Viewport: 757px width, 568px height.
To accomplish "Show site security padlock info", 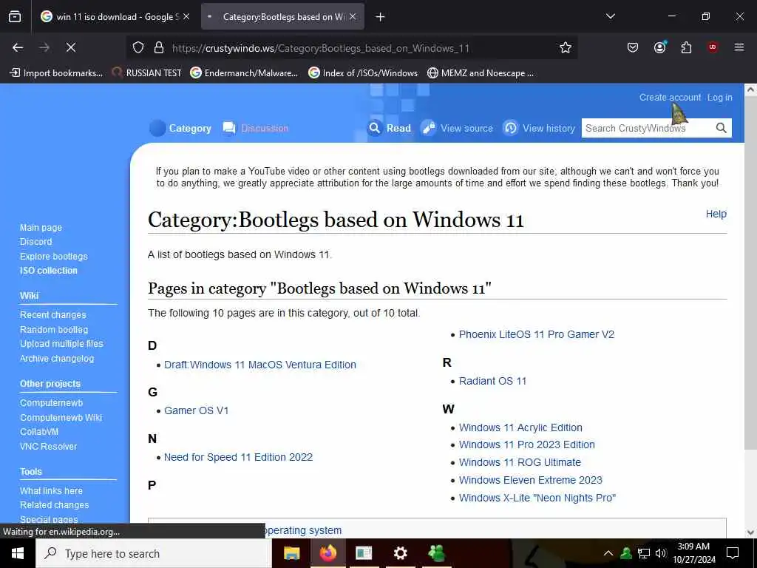I will tap(159, 48).
